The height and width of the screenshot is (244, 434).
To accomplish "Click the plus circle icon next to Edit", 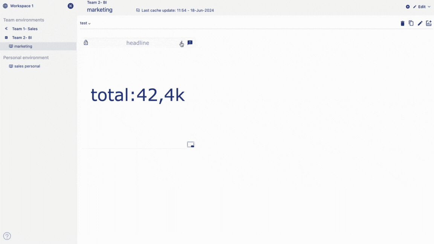I will click(x=408, y=7).
